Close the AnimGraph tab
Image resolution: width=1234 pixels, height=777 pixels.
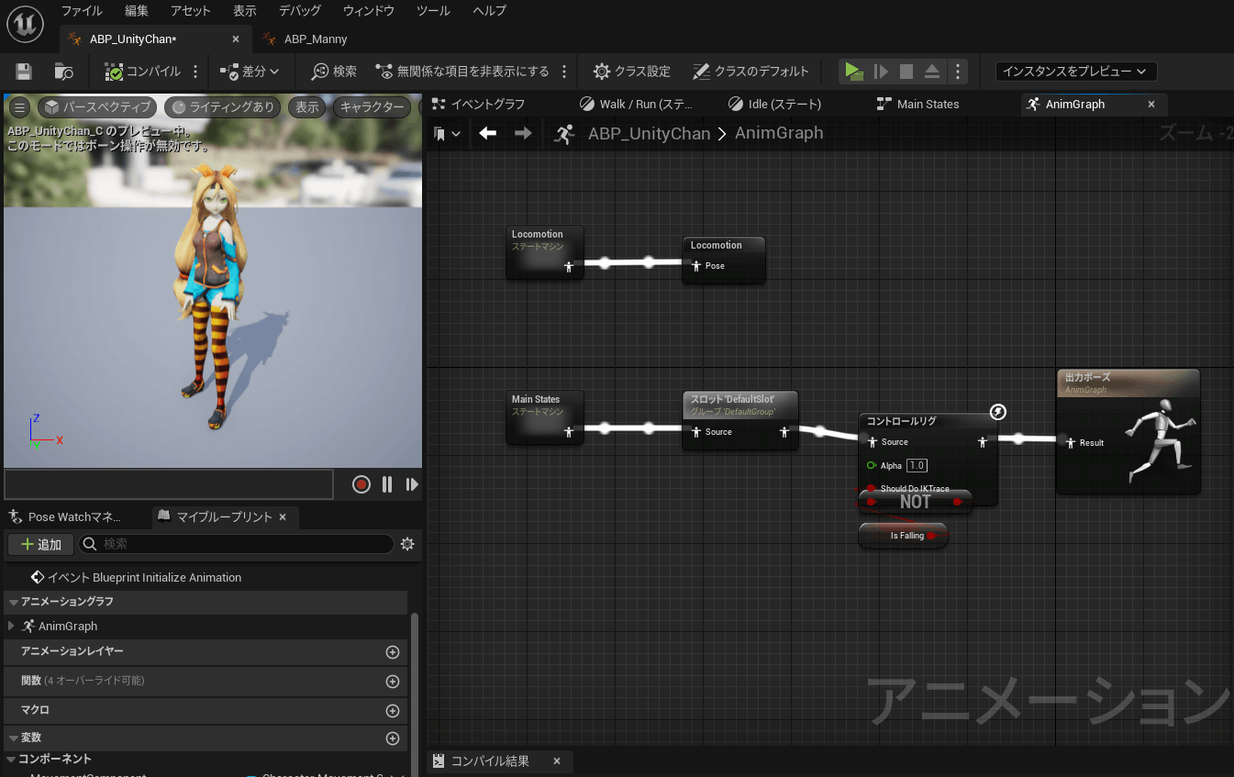[1151, 105]
